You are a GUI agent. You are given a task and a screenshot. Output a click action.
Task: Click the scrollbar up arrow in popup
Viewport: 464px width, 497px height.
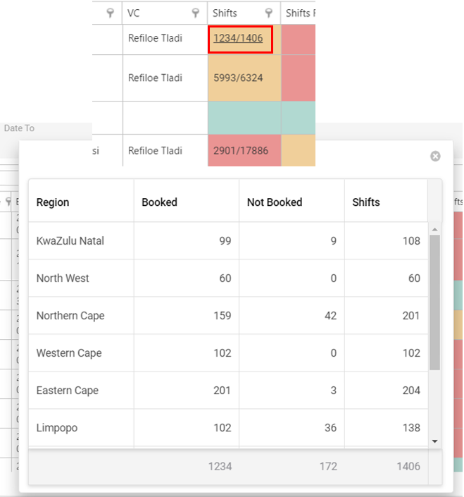[435, 229]
